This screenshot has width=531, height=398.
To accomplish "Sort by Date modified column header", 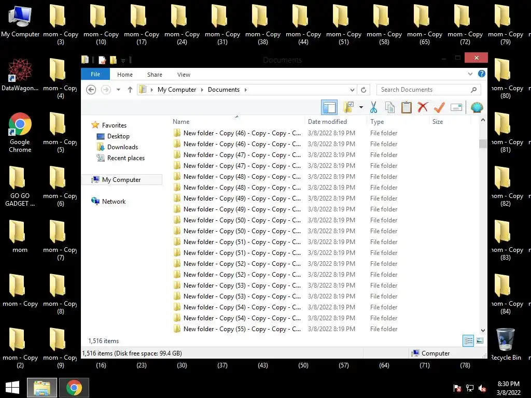I will [x=336, y=121].
